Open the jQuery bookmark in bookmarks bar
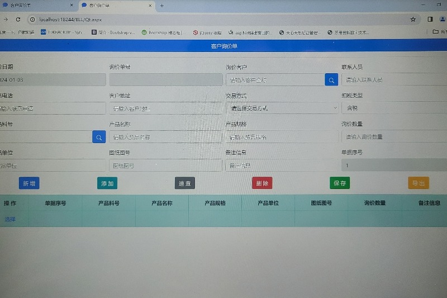The image size is (447, 298). (207, 32)
